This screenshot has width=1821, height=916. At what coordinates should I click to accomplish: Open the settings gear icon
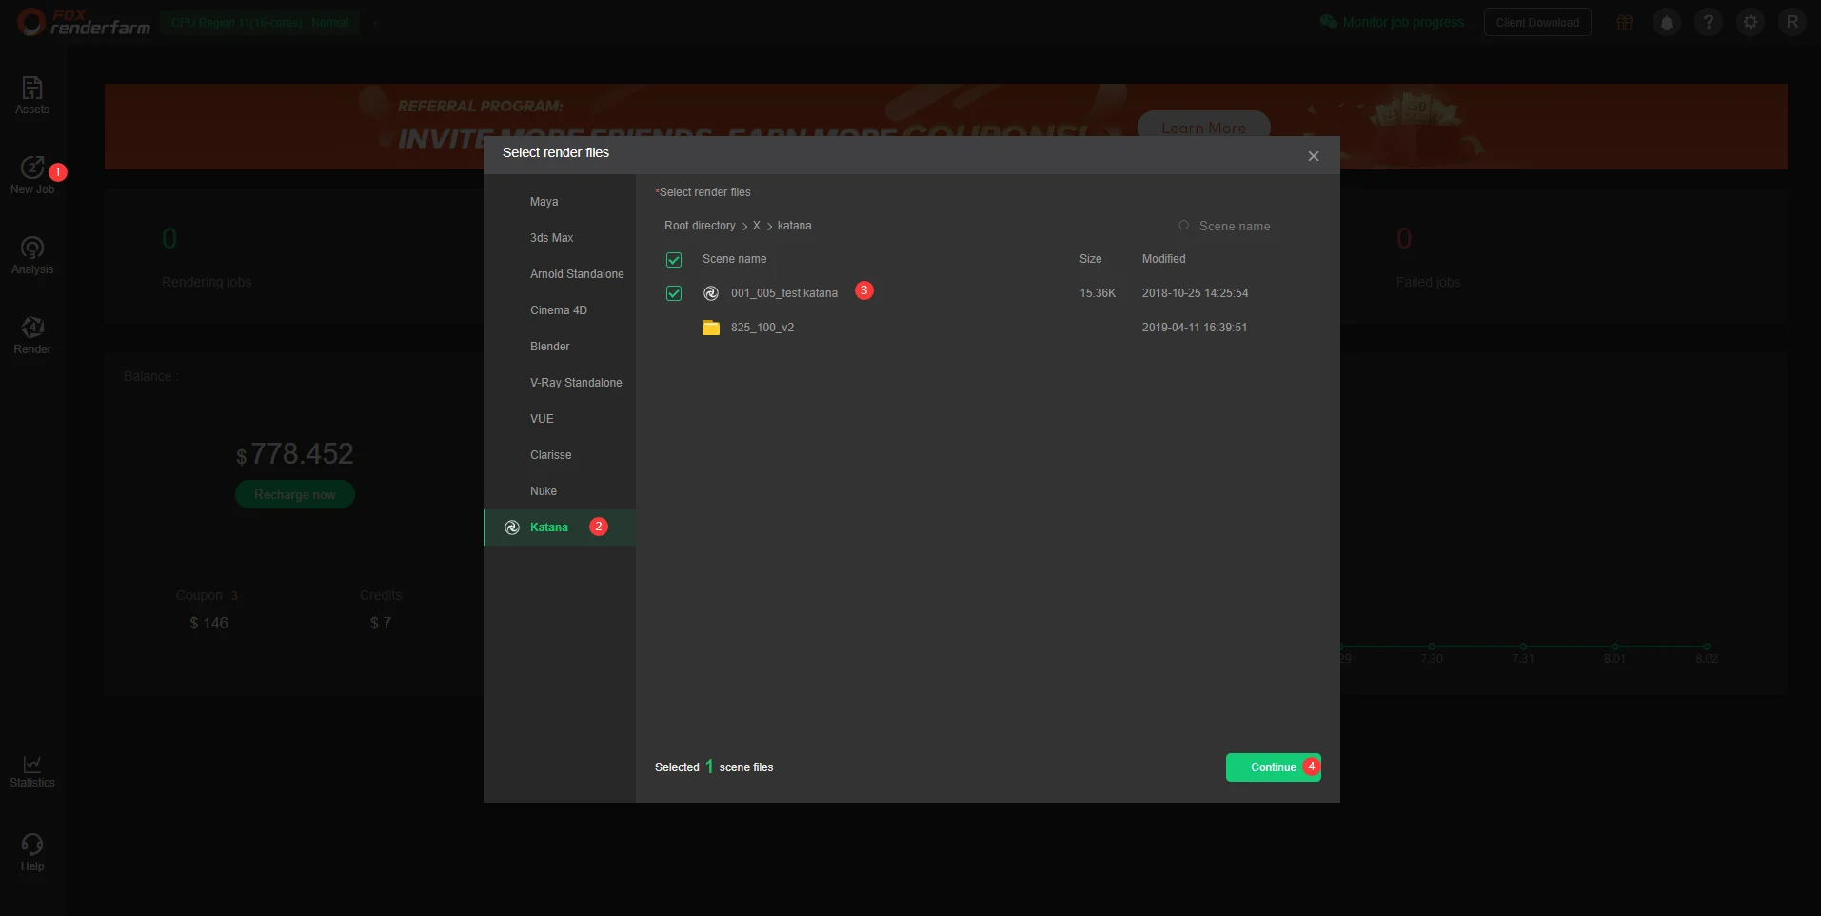coord(1751,22)
